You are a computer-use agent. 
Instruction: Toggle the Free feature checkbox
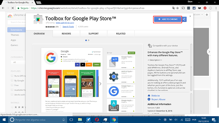(12, 85)
